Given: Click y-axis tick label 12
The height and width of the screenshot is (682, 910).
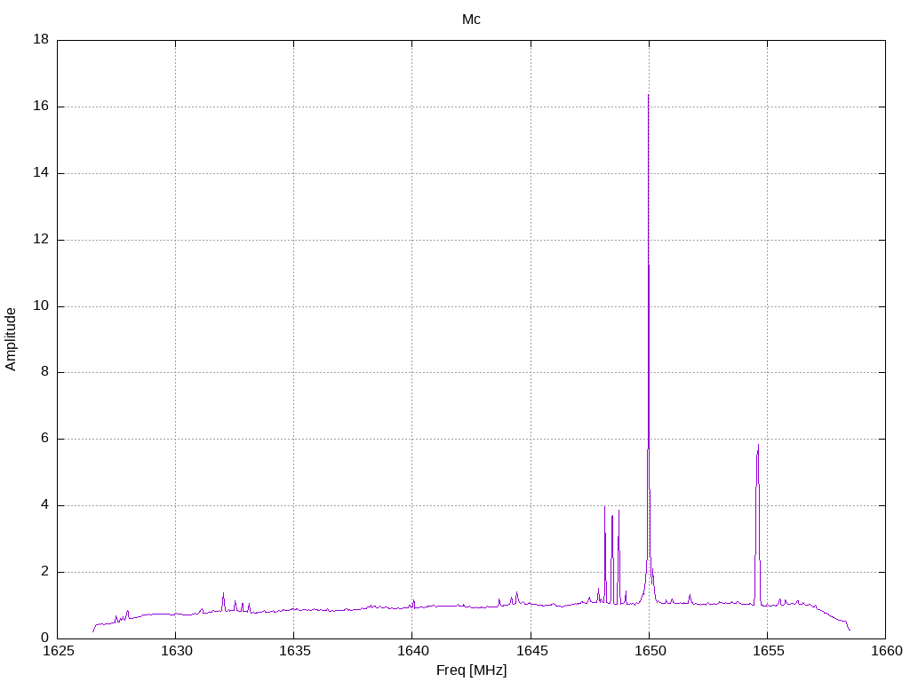Looking at the screenshot, I should 41,240.
